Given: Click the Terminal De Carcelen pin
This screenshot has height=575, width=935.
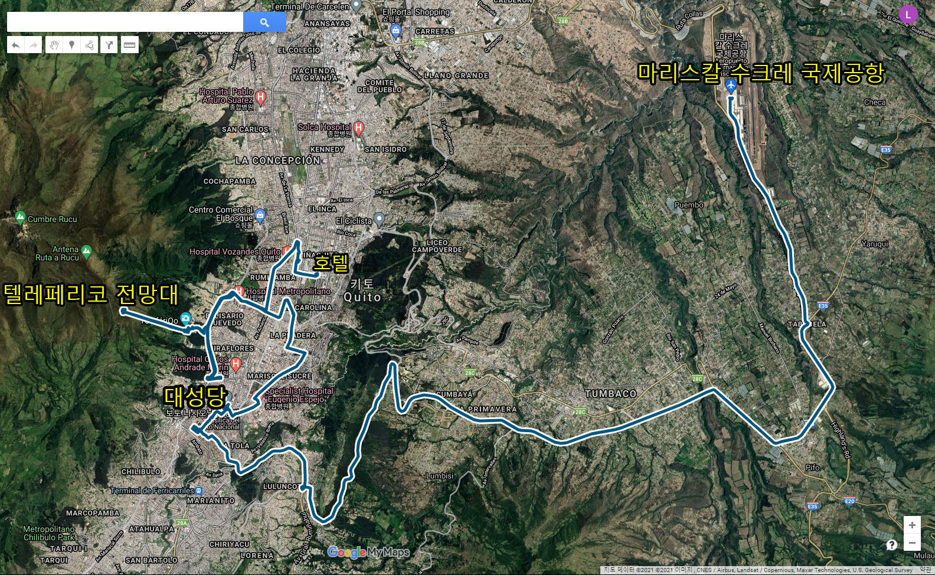Looking at the screenshot, I should (x=357, y=6).
